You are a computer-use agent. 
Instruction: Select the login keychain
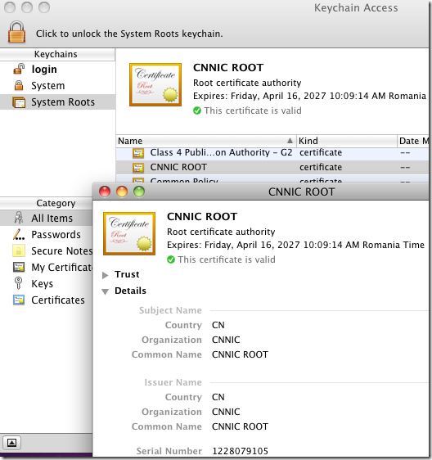pyautogui.click(x=57, y=70)
